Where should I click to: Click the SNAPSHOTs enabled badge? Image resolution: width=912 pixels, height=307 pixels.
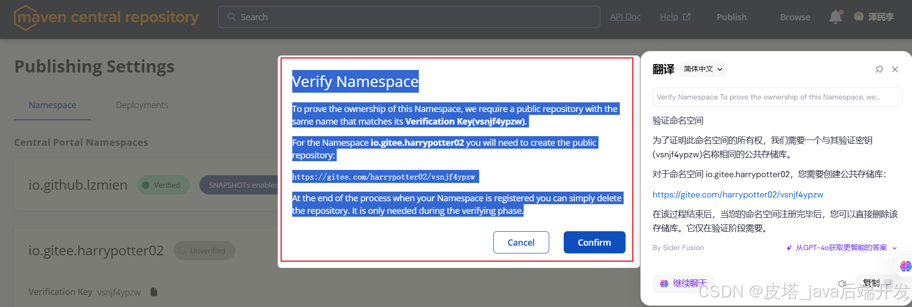tap(239, 185)
